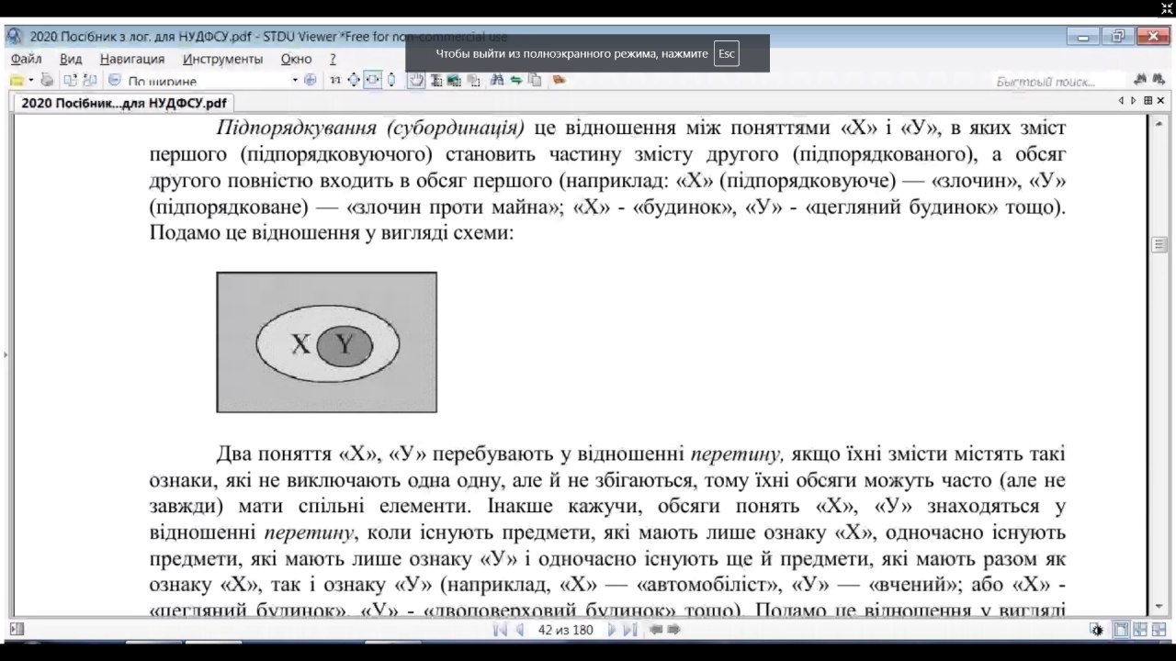Click the green arrows toolbar icon
Screen dimensions: 1176x661
tap(516, 80)
